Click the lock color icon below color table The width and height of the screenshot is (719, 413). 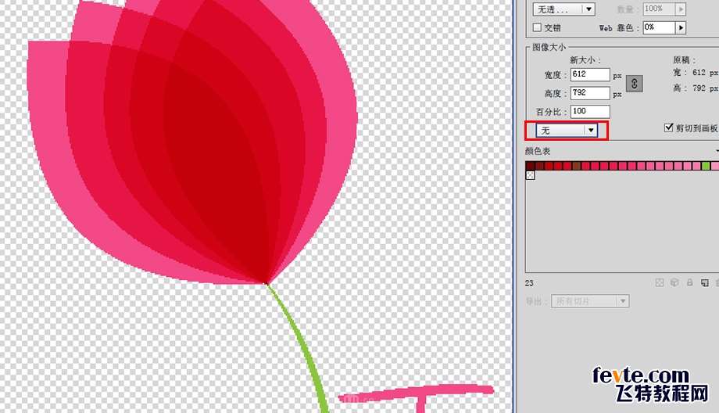coord(689,282)
